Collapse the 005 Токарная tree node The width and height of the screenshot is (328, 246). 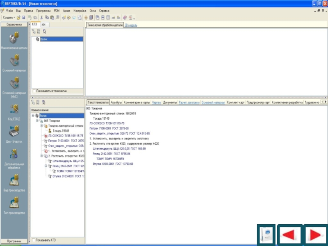click(37, 121)
